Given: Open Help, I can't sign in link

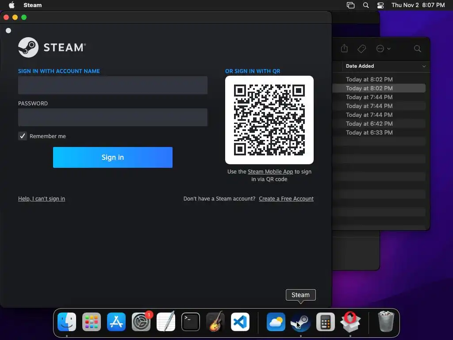Looking at the screenshot, I should pos(42,199).
